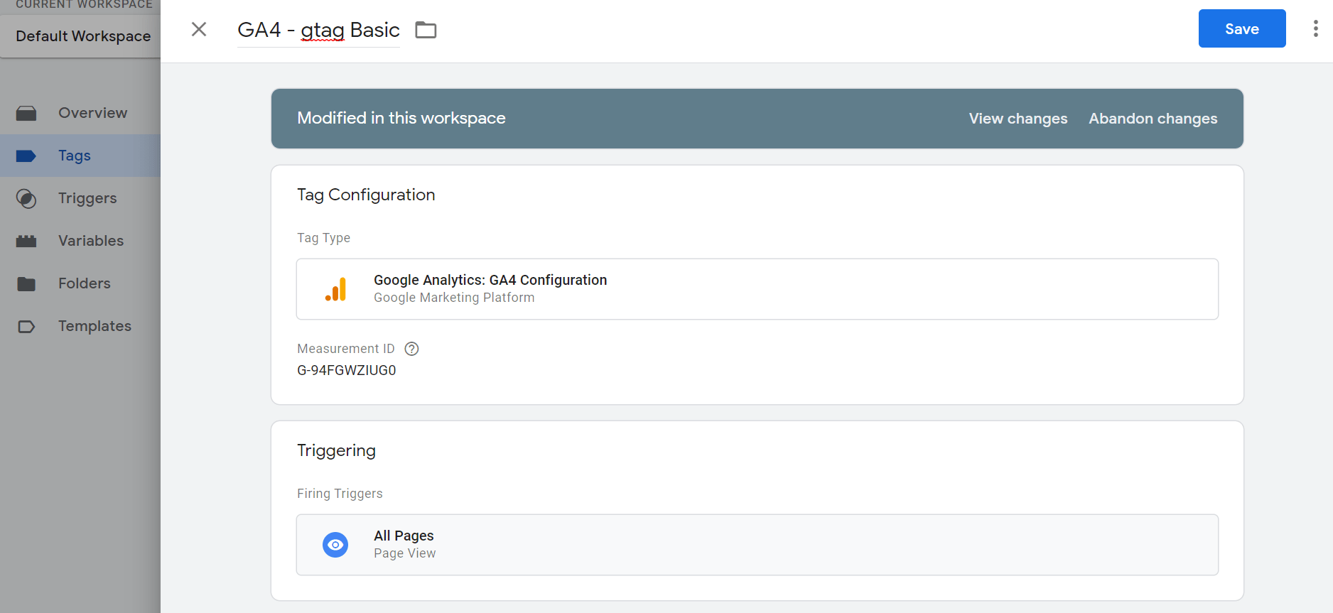Click the View changes link
The width and height of the screenshot is (1333, 613).
[1018, 119]
